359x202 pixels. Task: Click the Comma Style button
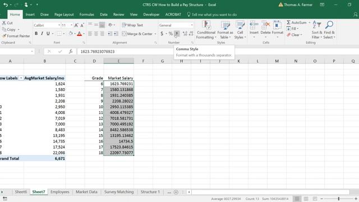177,34
